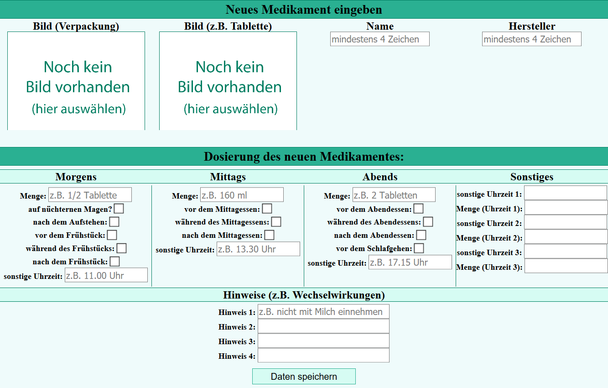Check 'vor dem Mittagessen' checkbox
This screenshot has height=388, width=608.
(x=267, y=209)
